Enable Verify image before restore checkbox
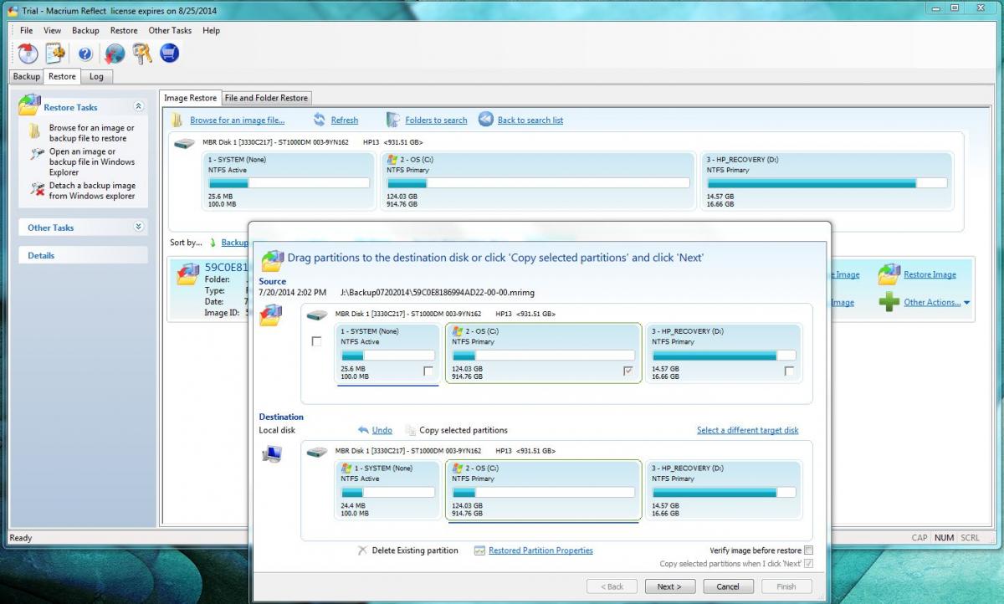The height and width of the screenshot is (604, 1004). tap(808, 550)
